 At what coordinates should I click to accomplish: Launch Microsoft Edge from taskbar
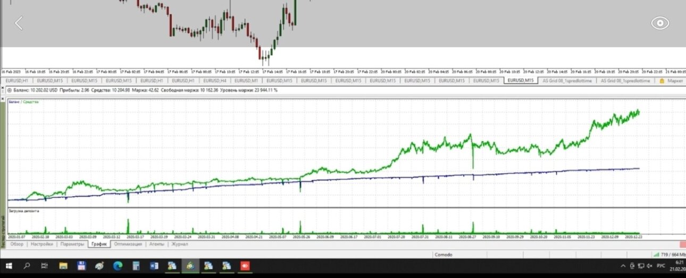click(x=118, y=265)
